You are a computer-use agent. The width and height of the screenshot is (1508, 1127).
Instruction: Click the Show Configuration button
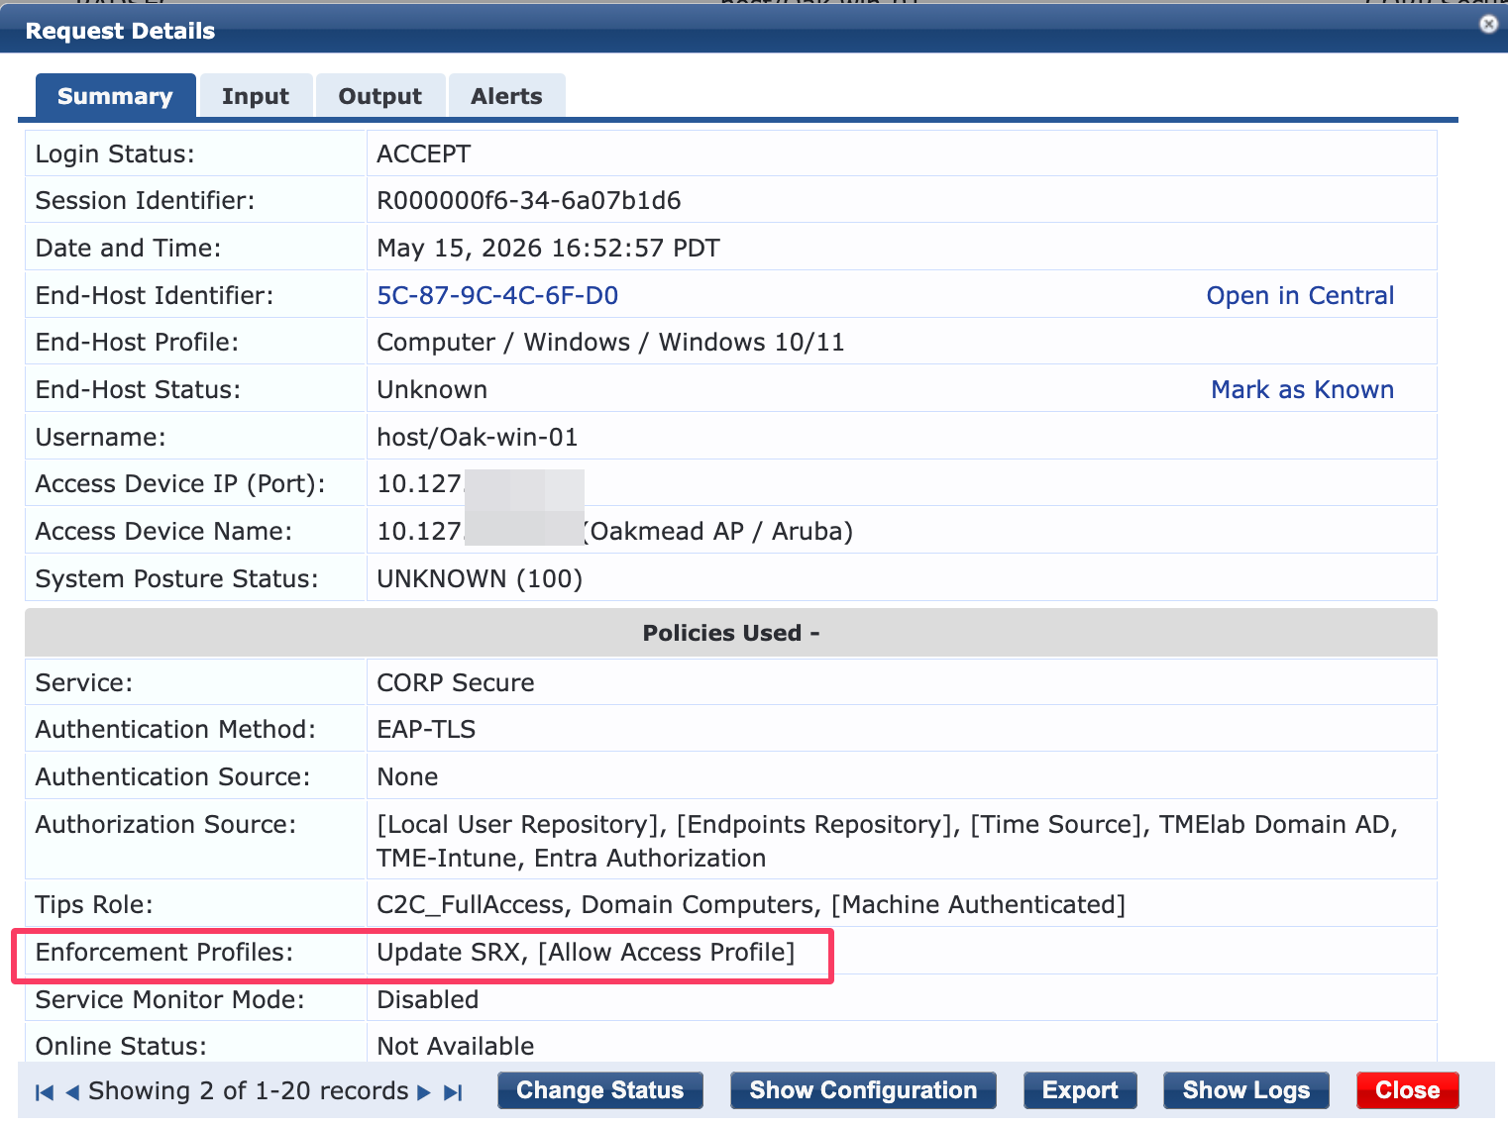(863, 1090)
